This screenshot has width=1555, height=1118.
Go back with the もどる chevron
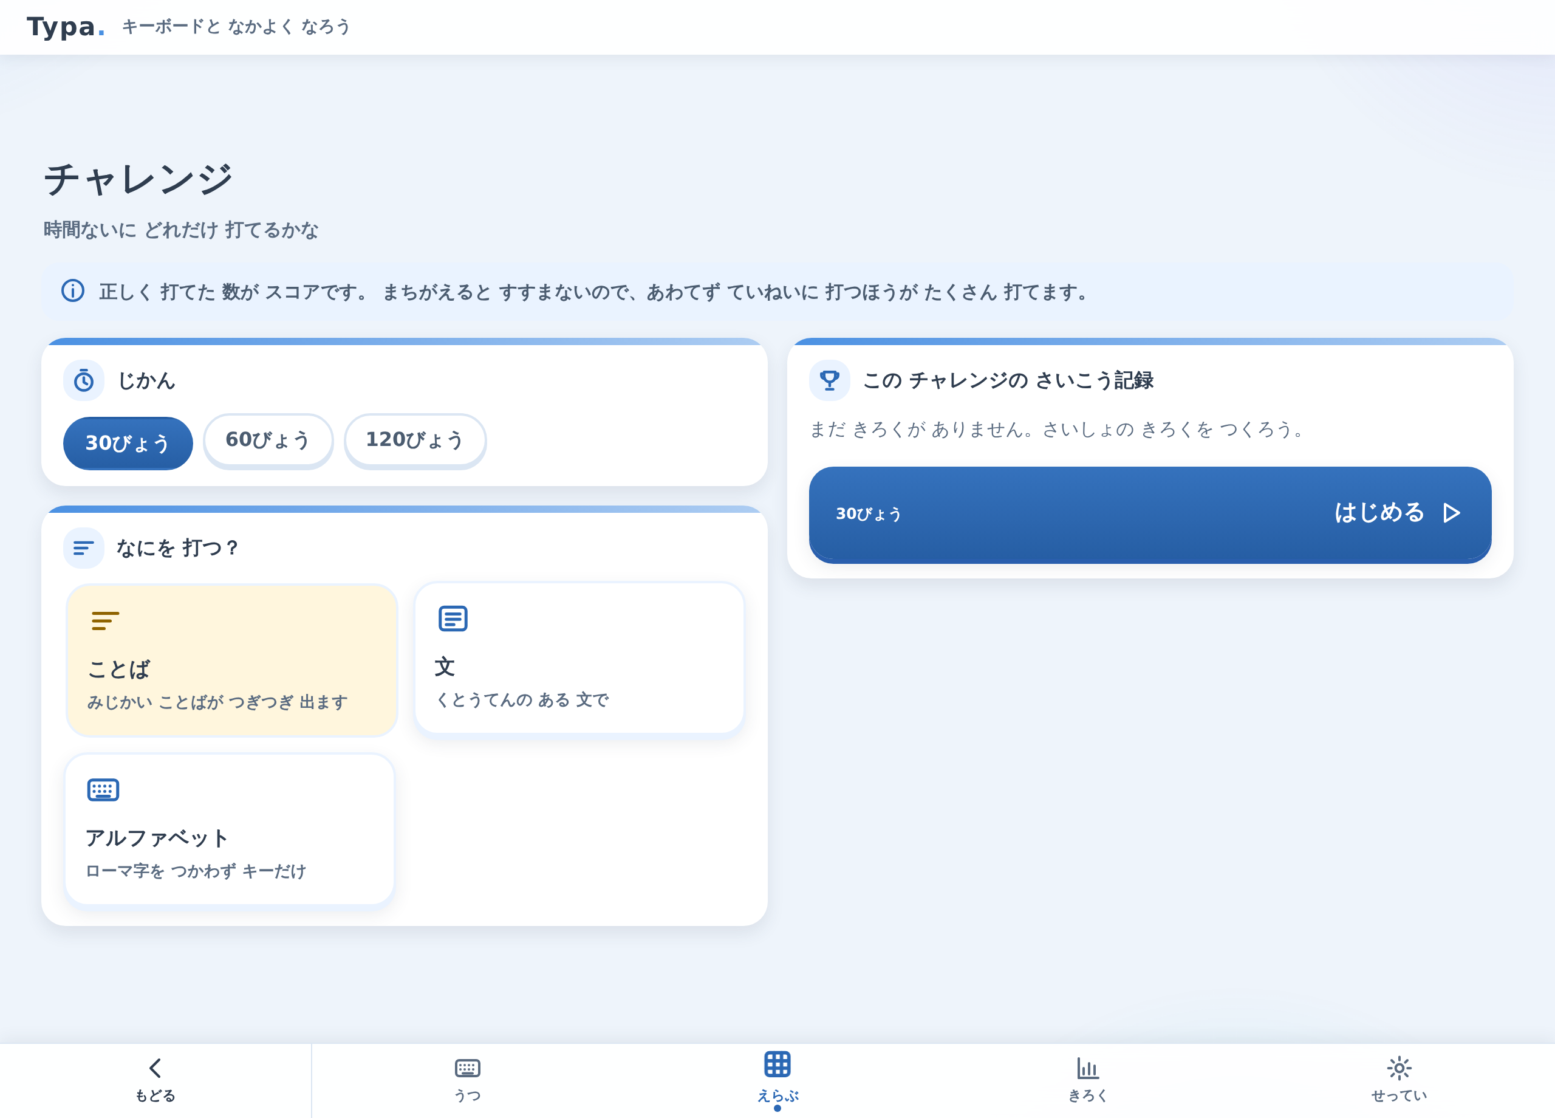(155, 1068)
